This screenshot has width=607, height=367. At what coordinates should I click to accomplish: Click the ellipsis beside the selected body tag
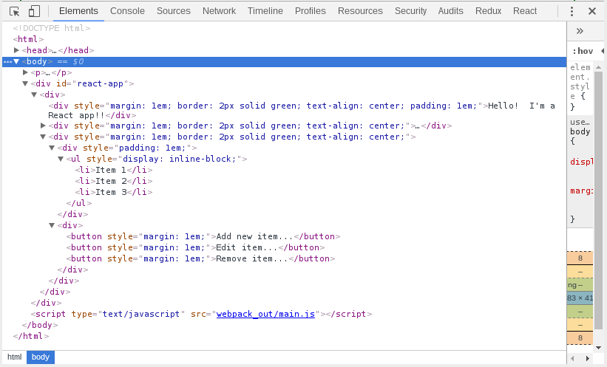pyautogui.click(x=7, y=62)
